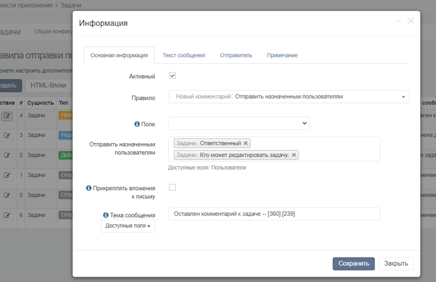Open the Правило dropdown
This screenshot has width=436, height=282.
click(289, 97)
